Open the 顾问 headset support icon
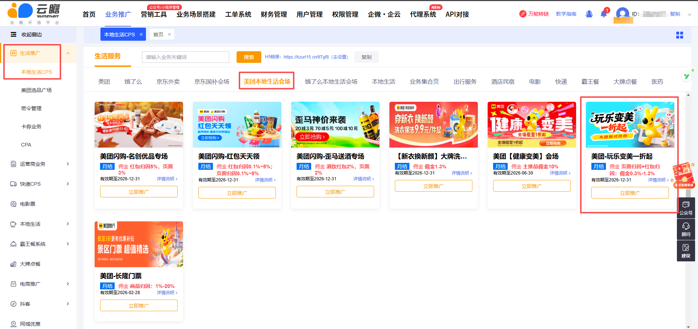The width and height of the screenshot is (698, 329). pos(686,226)
